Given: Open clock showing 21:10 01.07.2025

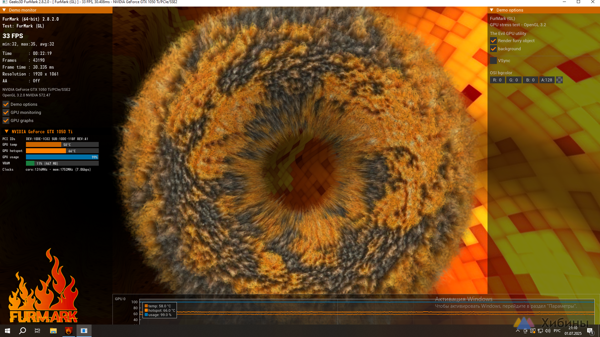Looking at the screenshot, I should click(x=573, y=331).
